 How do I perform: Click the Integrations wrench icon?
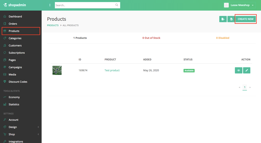point(5,141)
